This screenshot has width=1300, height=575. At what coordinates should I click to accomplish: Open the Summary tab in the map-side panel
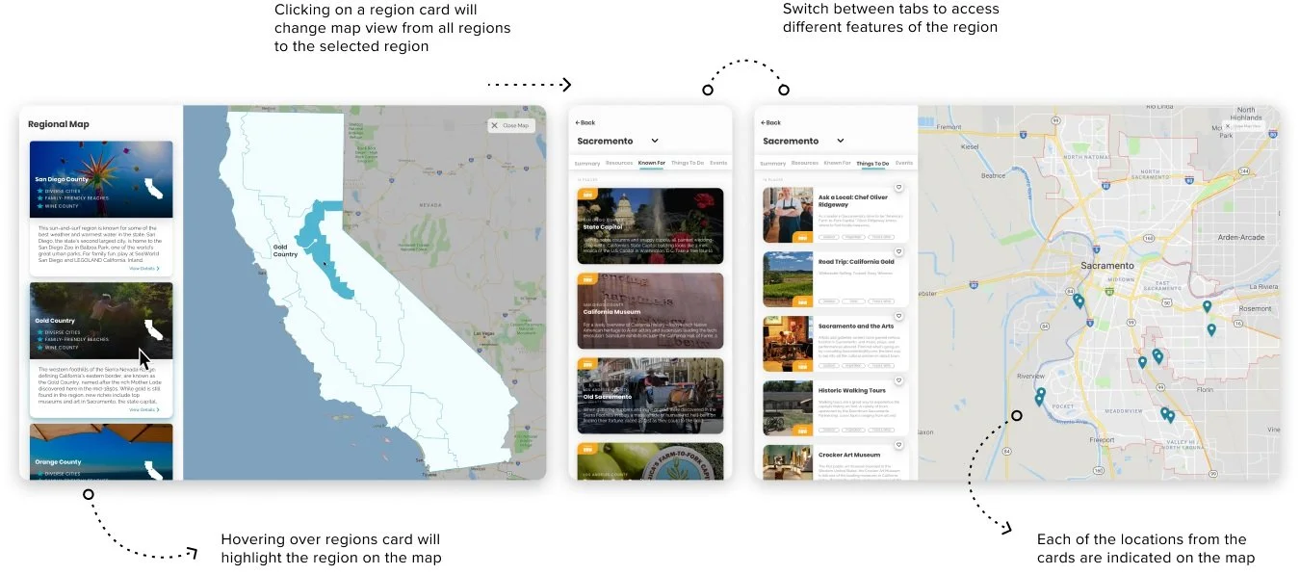tap(773, 163)
